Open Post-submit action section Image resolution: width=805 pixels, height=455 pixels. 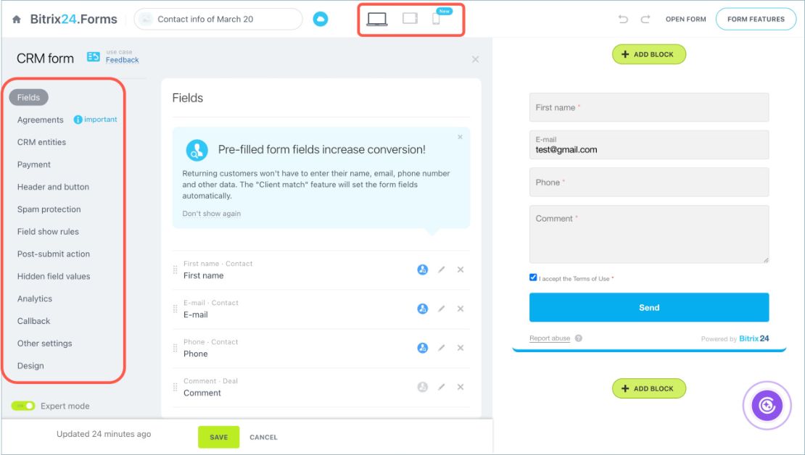click(54, 254)
